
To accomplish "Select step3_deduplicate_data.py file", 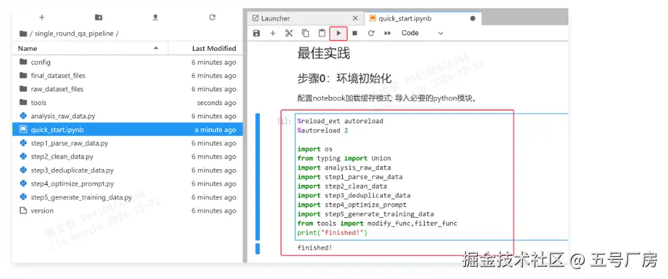I will 128,170.
